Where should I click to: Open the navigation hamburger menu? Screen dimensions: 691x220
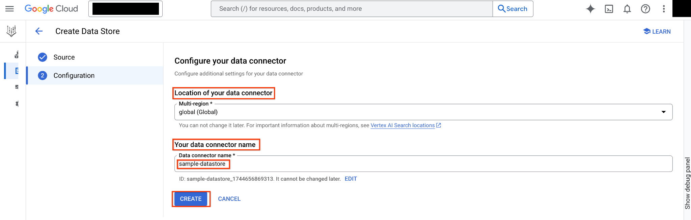coord(9,9)
